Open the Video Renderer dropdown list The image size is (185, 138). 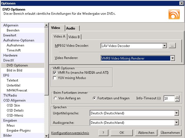click(173, 58)
